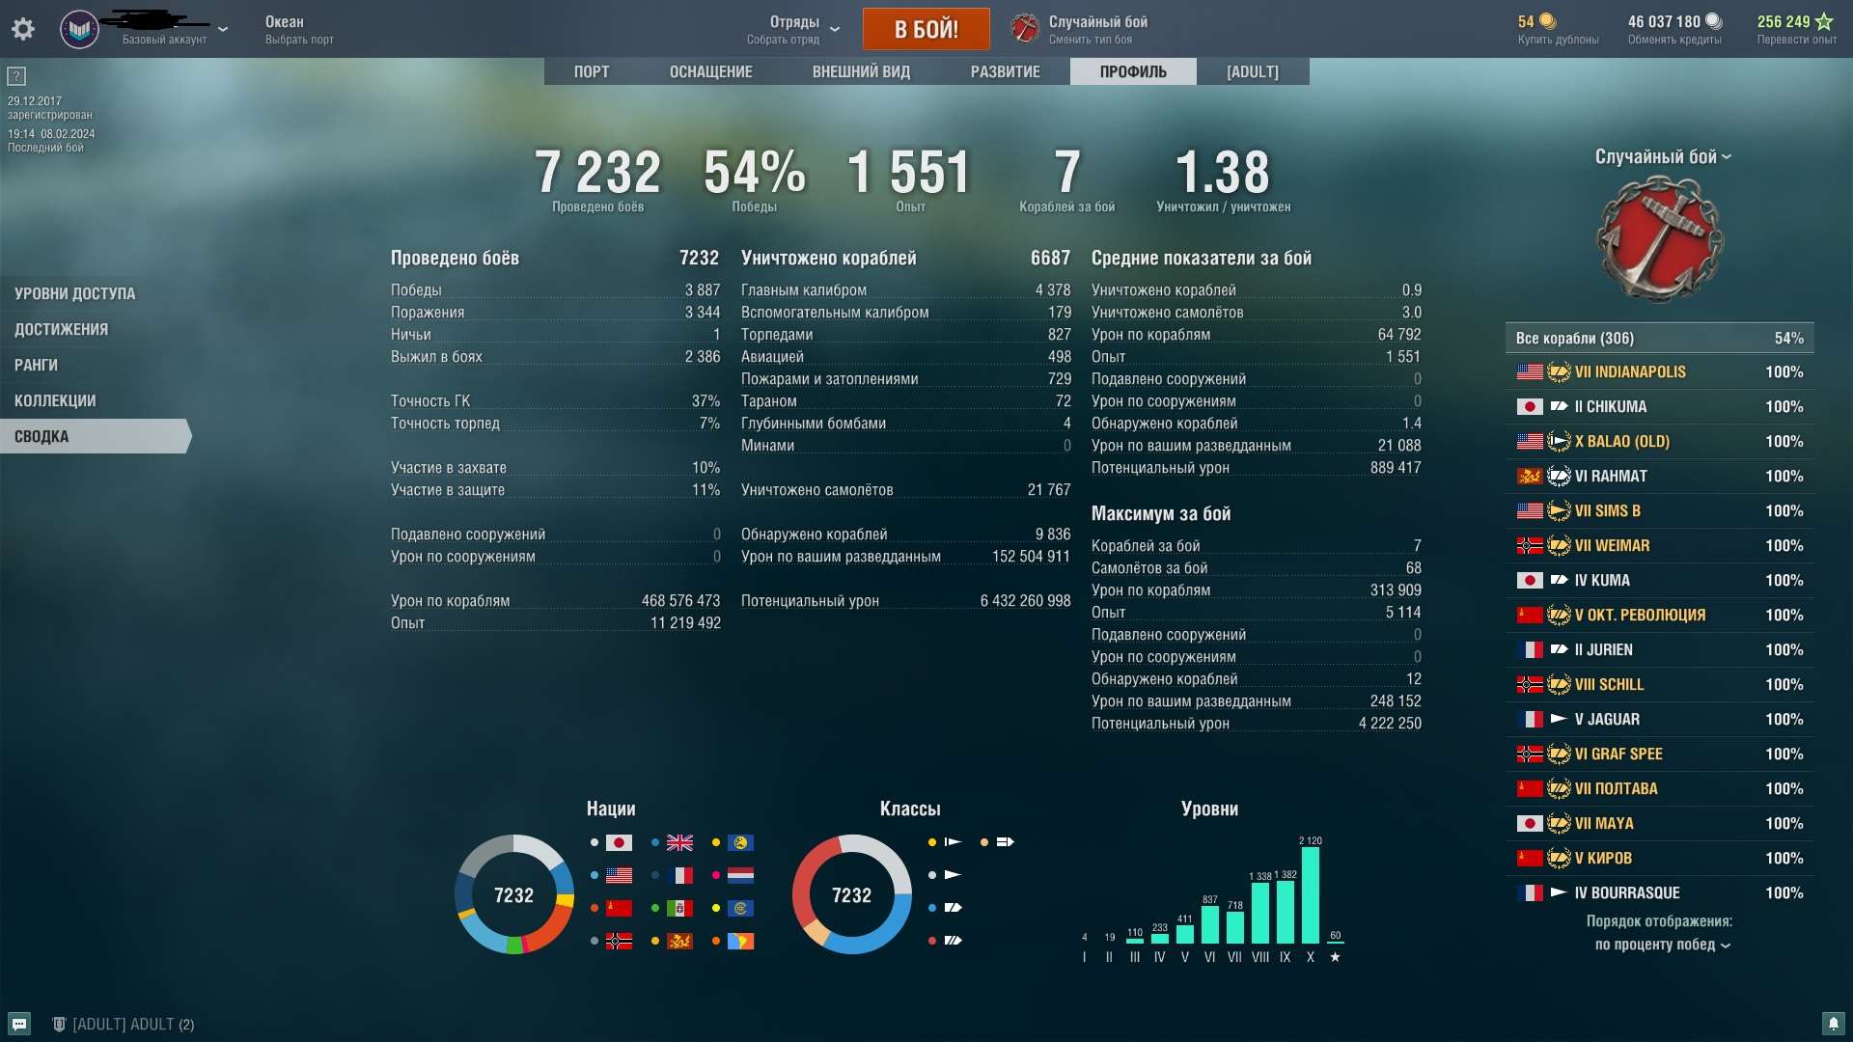
Task: Switch to the ВНЕШНИЙ ВИД tab
Action: click(860, 70)
